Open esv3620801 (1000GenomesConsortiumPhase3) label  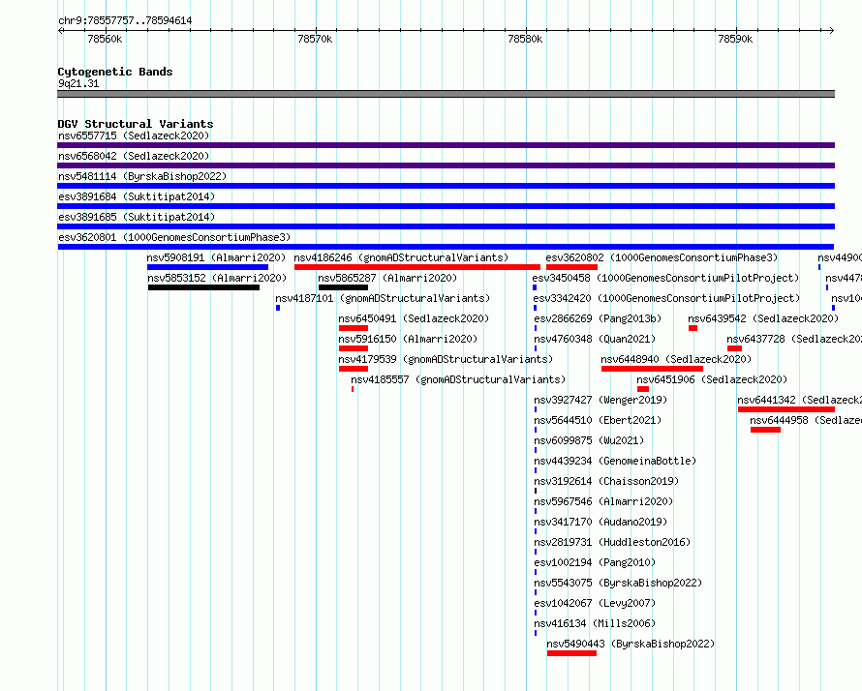(174, 237)
